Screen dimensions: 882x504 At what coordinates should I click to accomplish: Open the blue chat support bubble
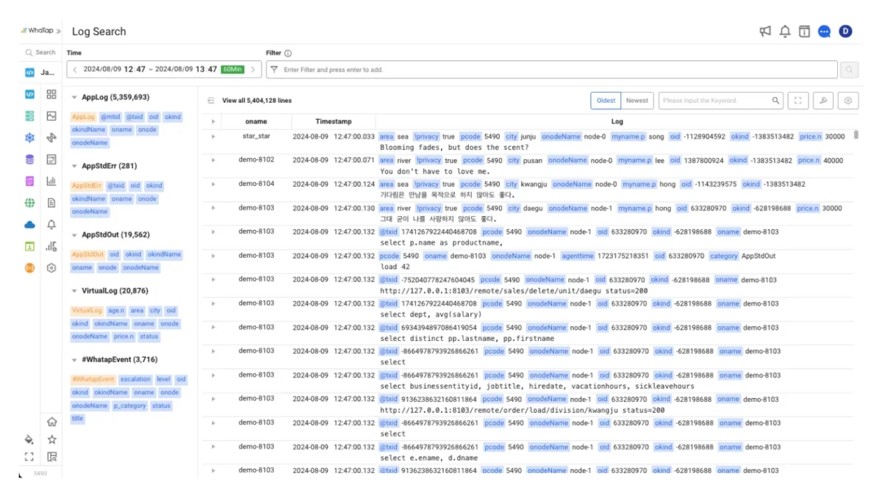pos(825,31)
